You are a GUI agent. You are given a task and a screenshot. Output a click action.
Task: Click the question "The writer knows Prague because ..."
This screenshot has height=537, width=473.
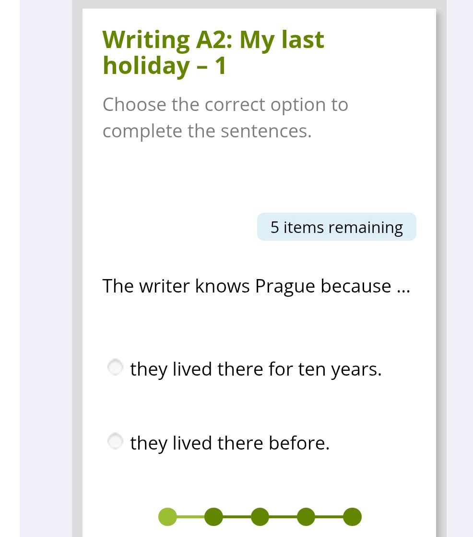pos(256,286)
